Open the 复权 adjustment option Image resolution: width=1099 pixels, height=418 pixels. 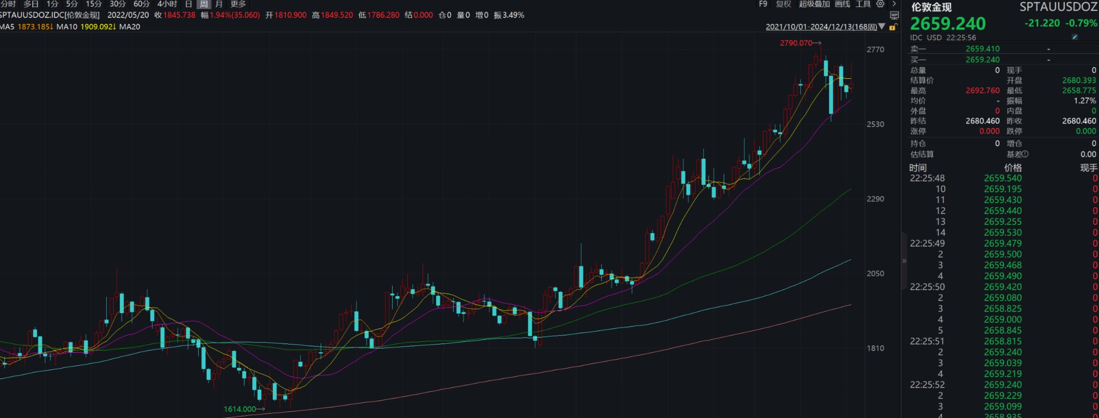(x=783, y=4)
